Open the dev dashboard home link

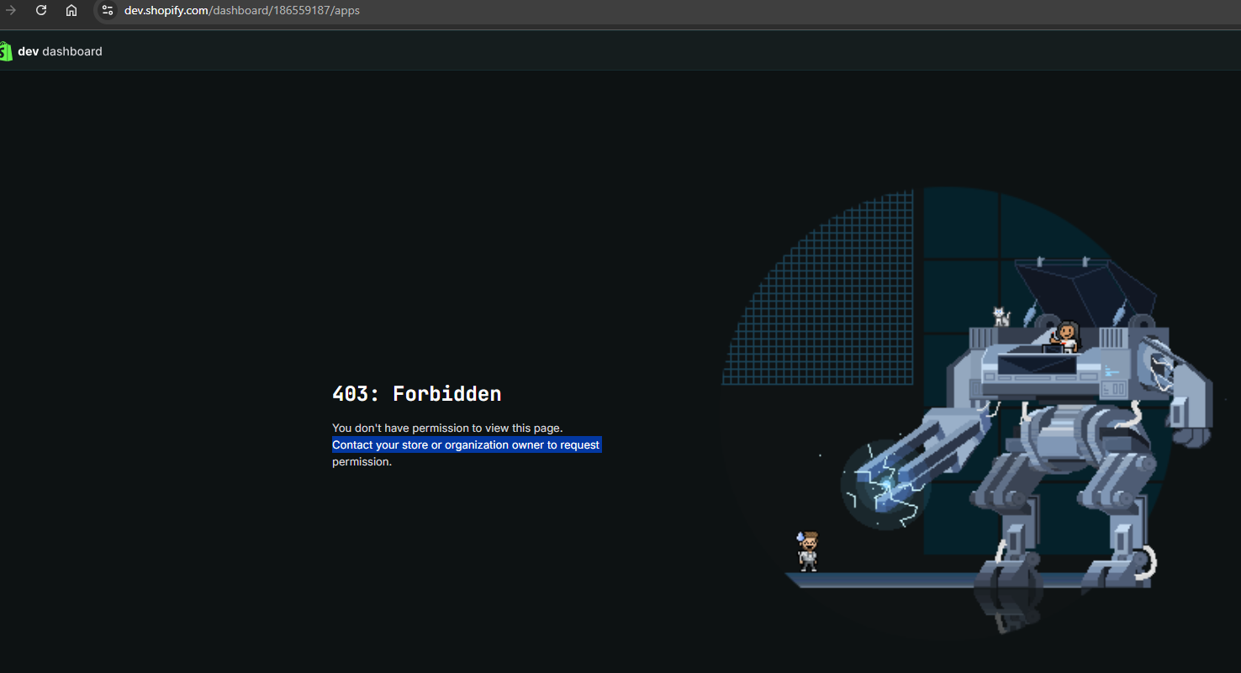coord(60,51)
